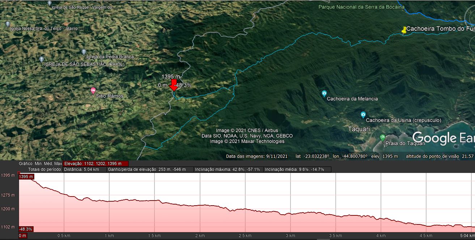Click the Taquari place label
This screenshot has height=240, width=475.
coord(359,129)
